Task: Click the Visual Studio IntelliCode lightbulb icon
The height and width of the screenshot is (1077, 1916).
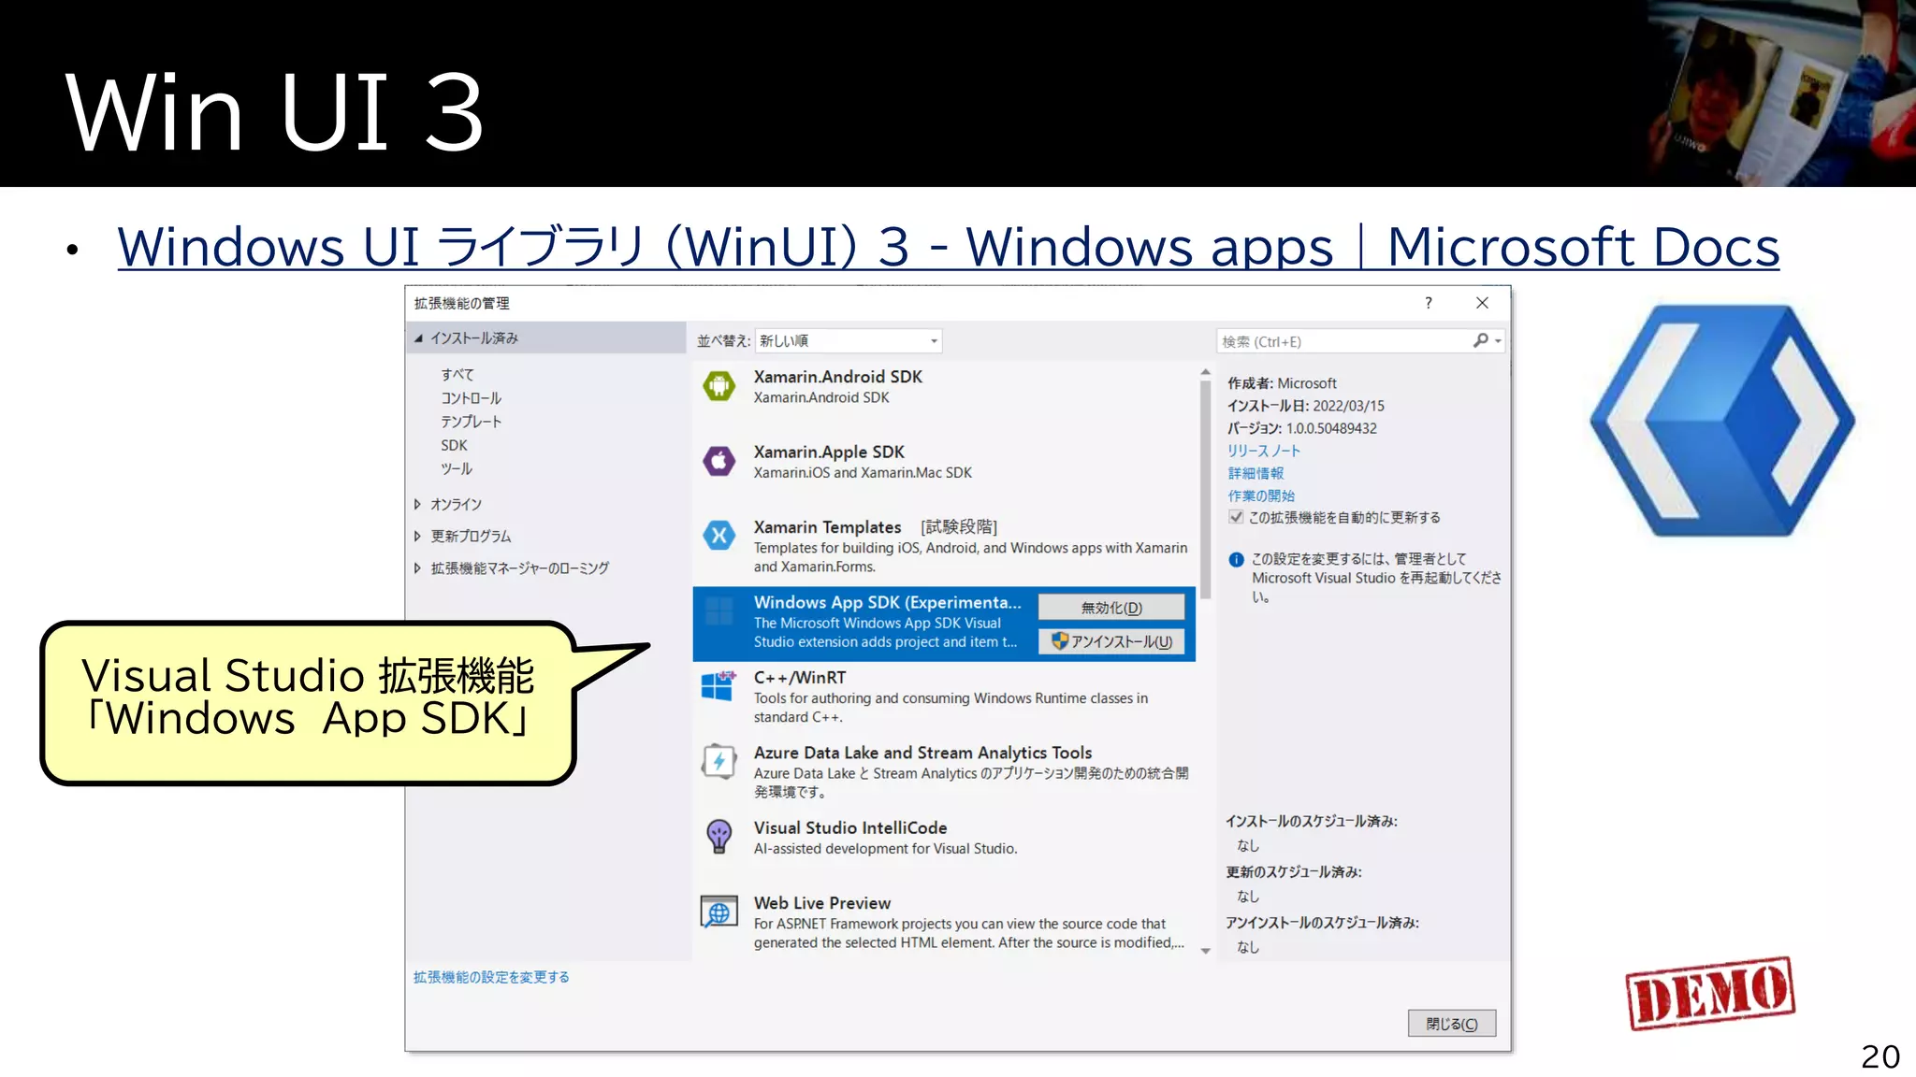Action: (718, 836)
